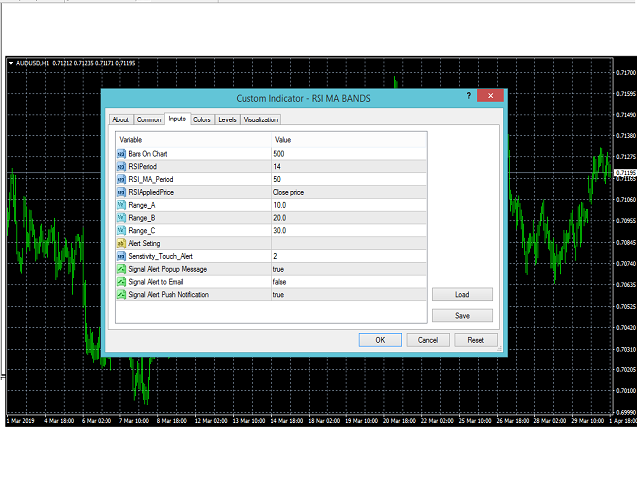Image resolution: width=637 pixels, height=478 pixels.
Task: Reset the indicator inputs
Action: pos(475,340)
